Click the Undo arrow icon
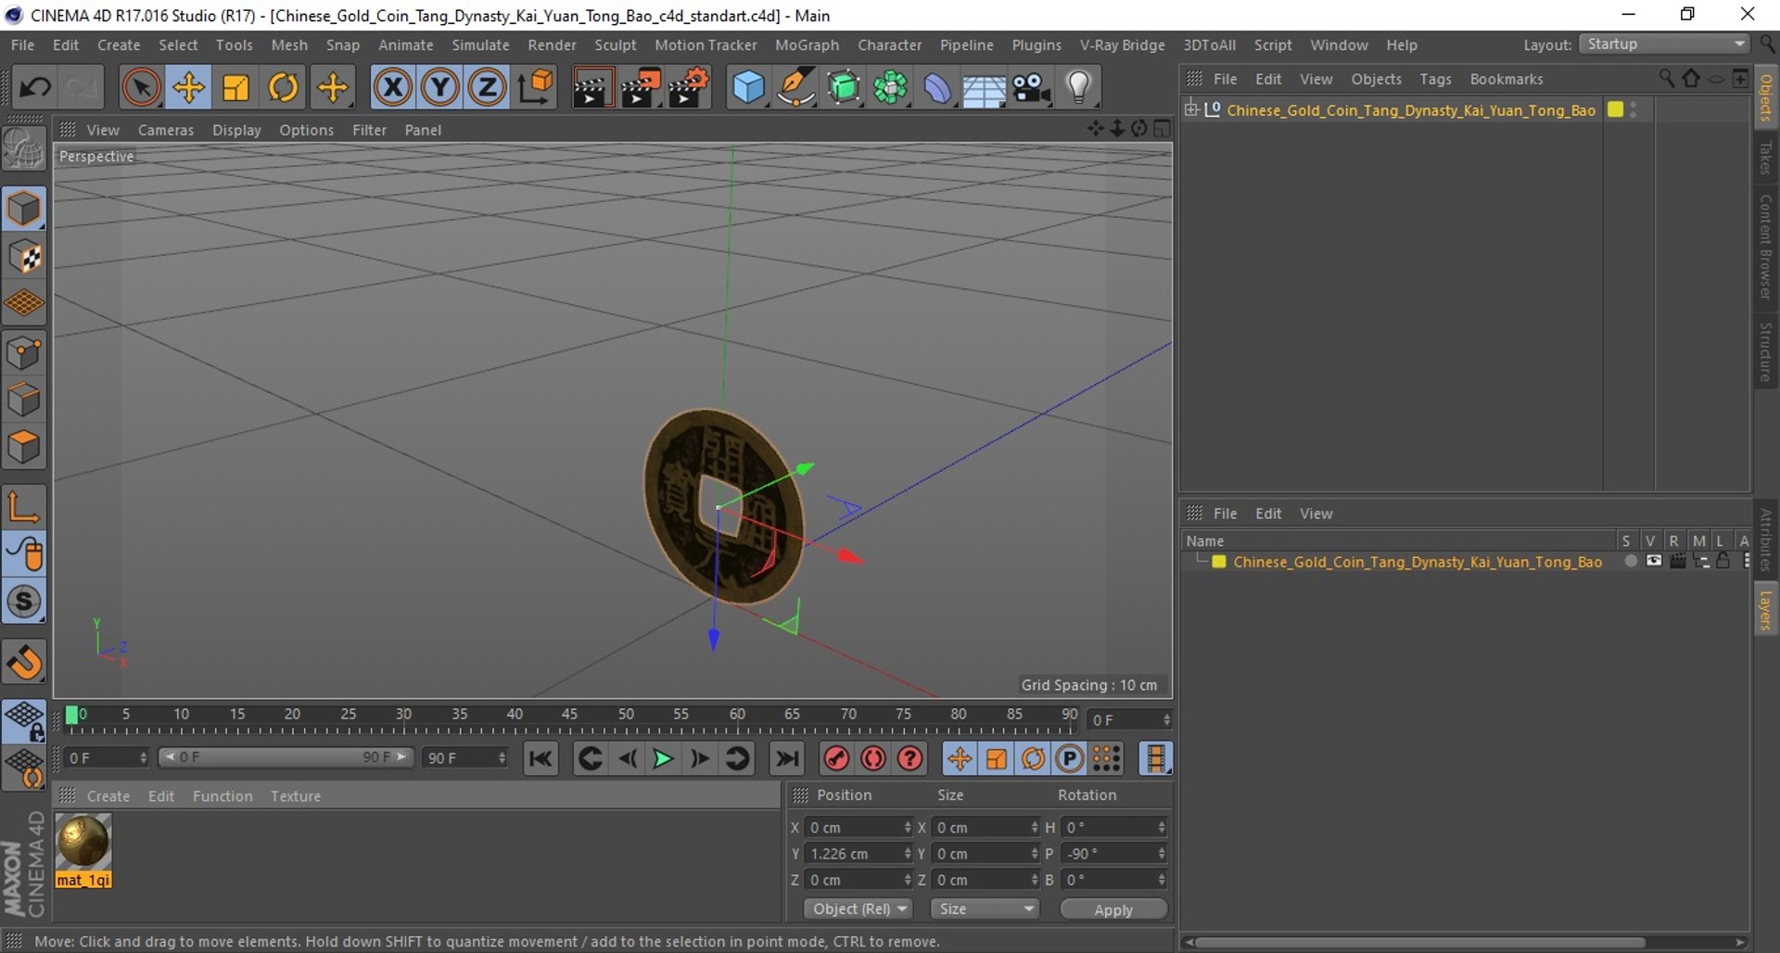The image size is (1780, 953). 35,88
